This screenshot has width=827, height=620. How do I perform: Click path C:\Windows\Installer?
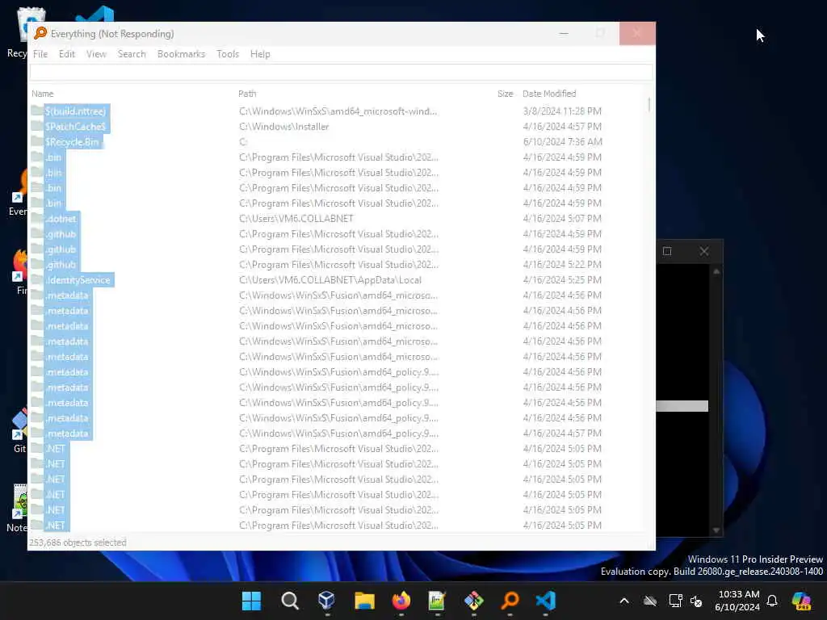point(283,127)
